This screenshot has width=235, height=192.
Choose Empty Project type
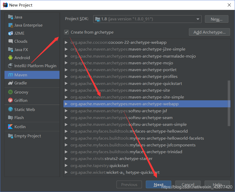pyautogui.click(x=32, y=136)
